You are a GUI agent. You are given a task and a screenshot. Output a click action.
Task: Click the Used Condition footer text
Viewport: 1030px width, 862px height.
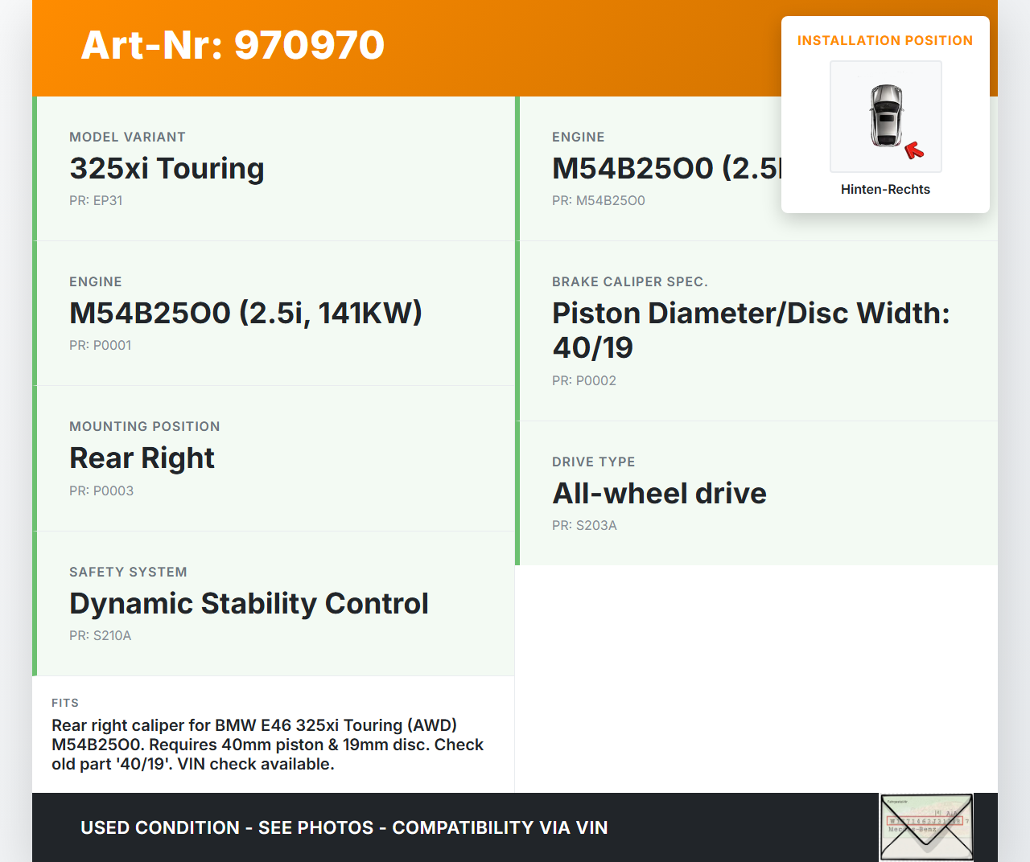click(344, 828)
